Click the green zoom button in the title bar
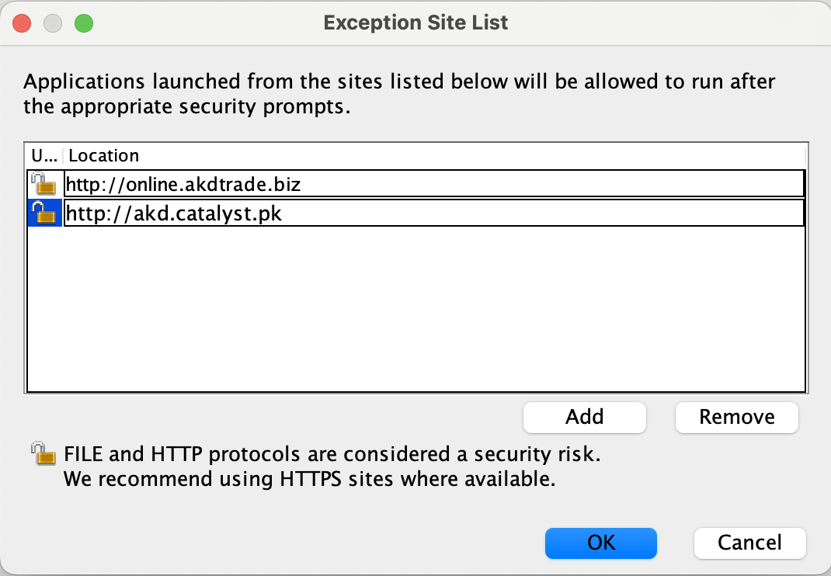The height and width of the screenshot is (576, 831). (x=84, y=23)
